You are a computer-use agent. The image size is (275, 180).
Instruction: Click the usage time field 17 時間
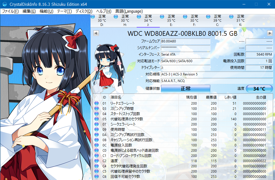pyautogui.click(x=259, y=68)
